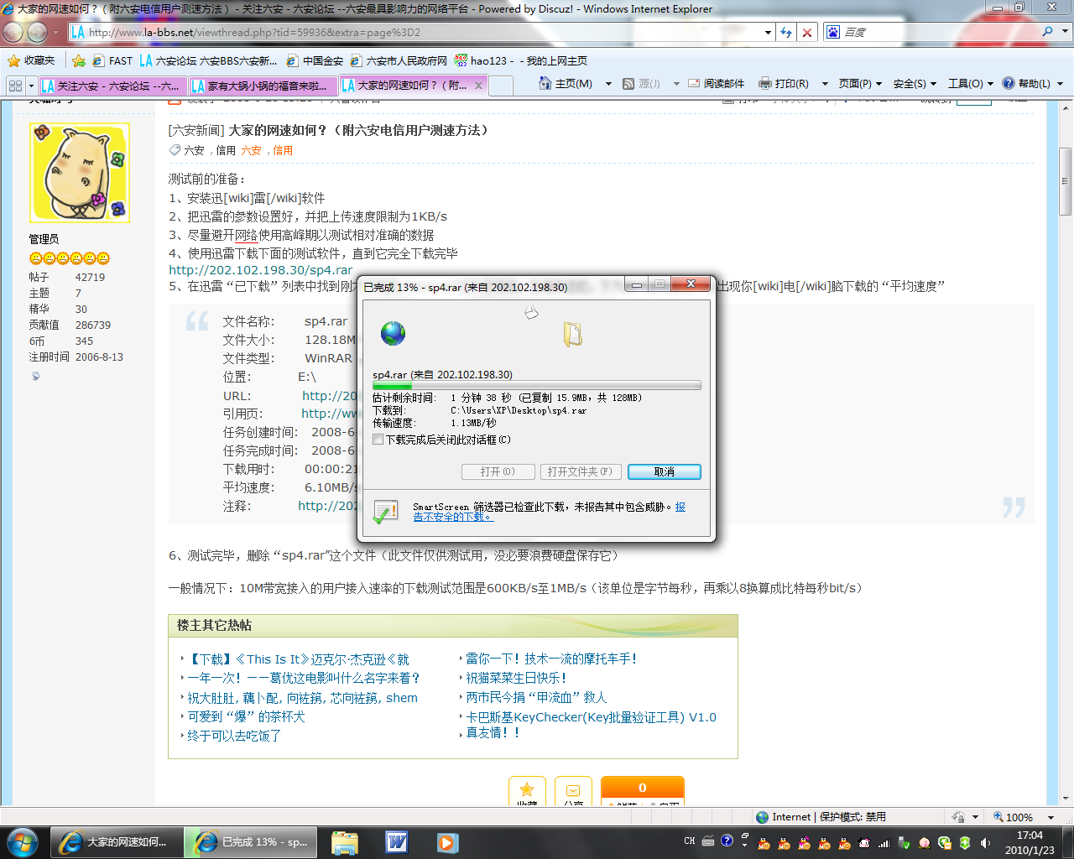Expand the Print options dropdown arrow
Screen dimensions: 1074x859
coord(825,84)
